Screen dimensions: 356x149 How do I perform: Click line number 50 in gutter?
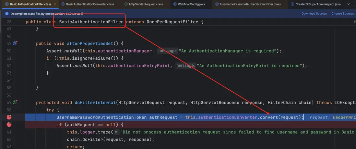(x=9, y=51)
